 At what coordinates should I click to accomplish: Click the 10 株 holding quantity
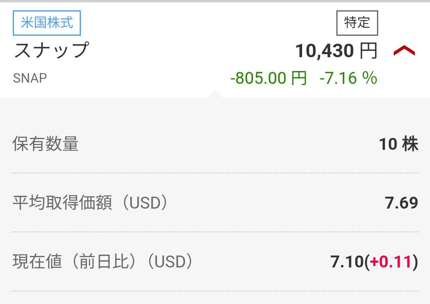[398, 144]
